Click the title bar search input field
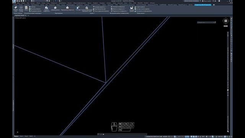245x138 pixels. click(191, 1)
